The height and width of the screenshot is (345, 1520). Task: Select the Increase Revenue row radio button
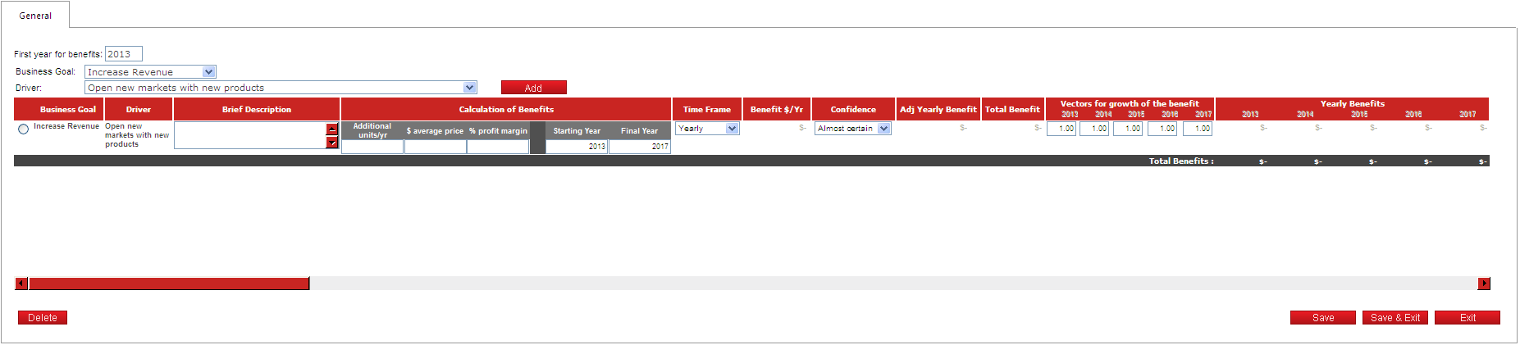click(x=23, y=129)
